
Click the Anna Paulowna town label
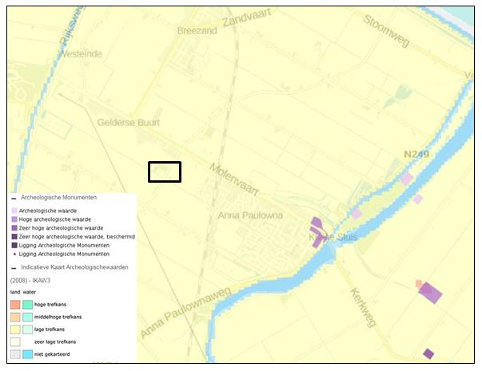(249, 215)
